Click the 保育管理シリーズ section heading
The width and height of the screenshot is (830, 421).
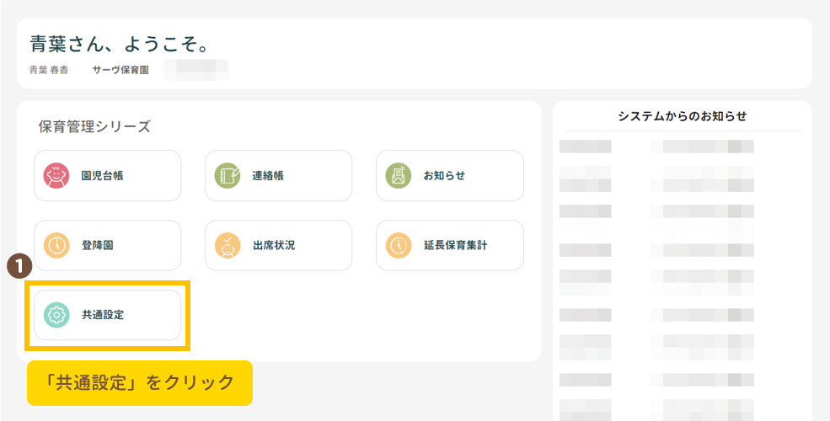(x=94, y=127)
